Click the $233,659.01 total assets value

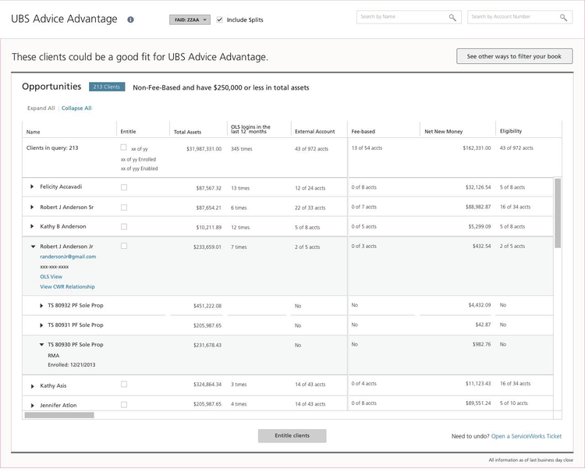[207, 247]
